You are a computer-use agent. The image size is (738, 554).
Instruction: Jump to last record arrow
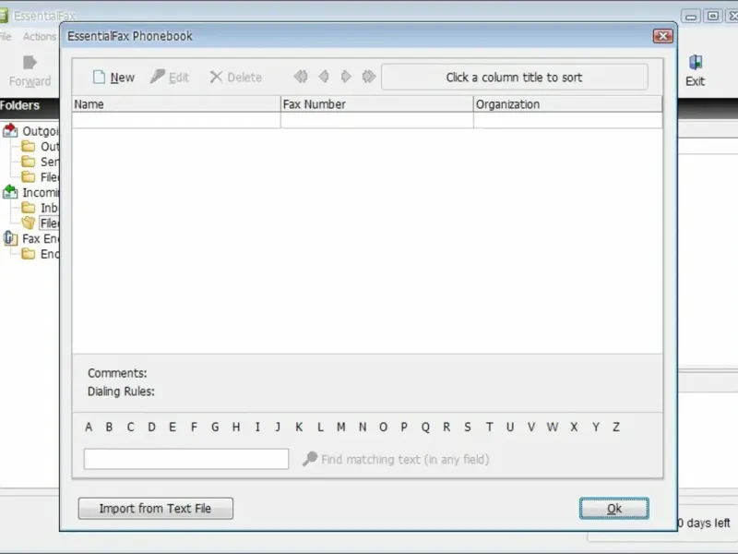[368, 77]
